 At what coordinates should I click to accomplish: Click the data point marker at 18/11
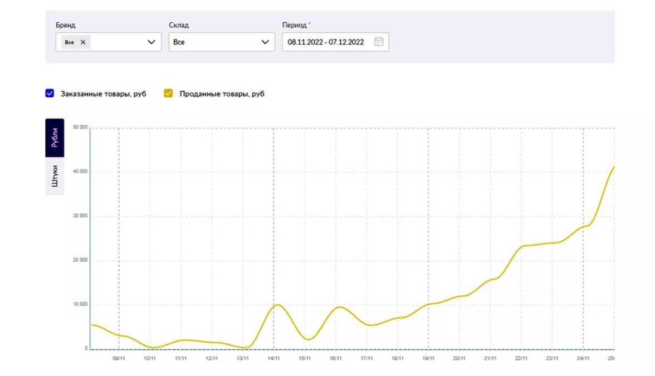[401, 318]
